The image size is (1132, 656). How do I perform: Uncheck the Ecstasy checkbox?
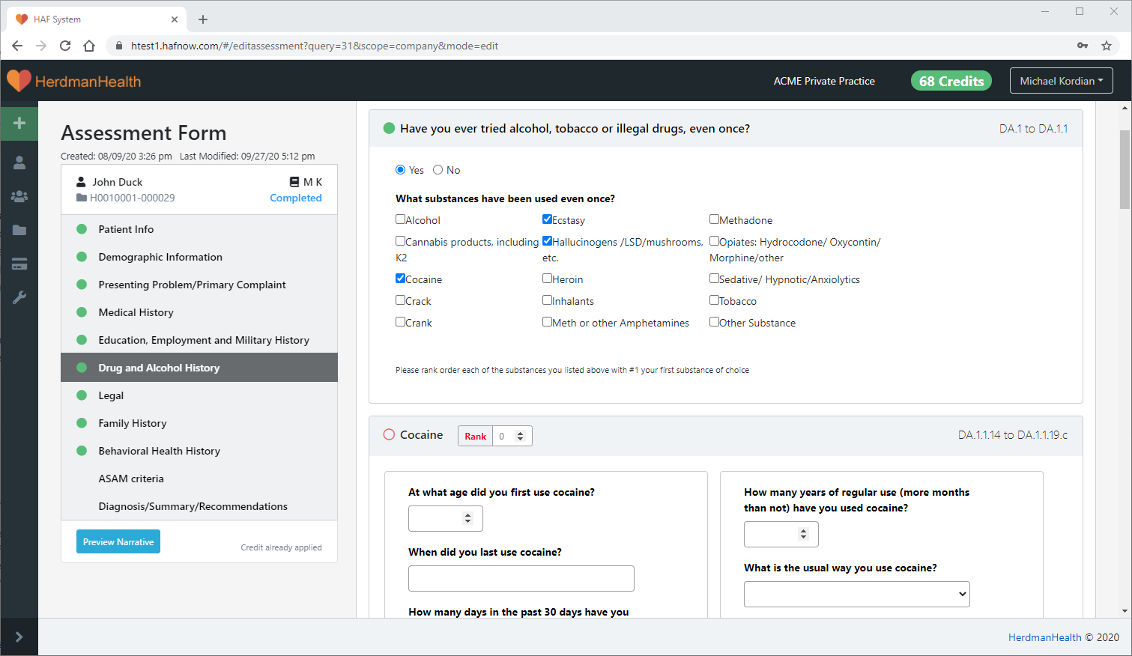(547, 219)
